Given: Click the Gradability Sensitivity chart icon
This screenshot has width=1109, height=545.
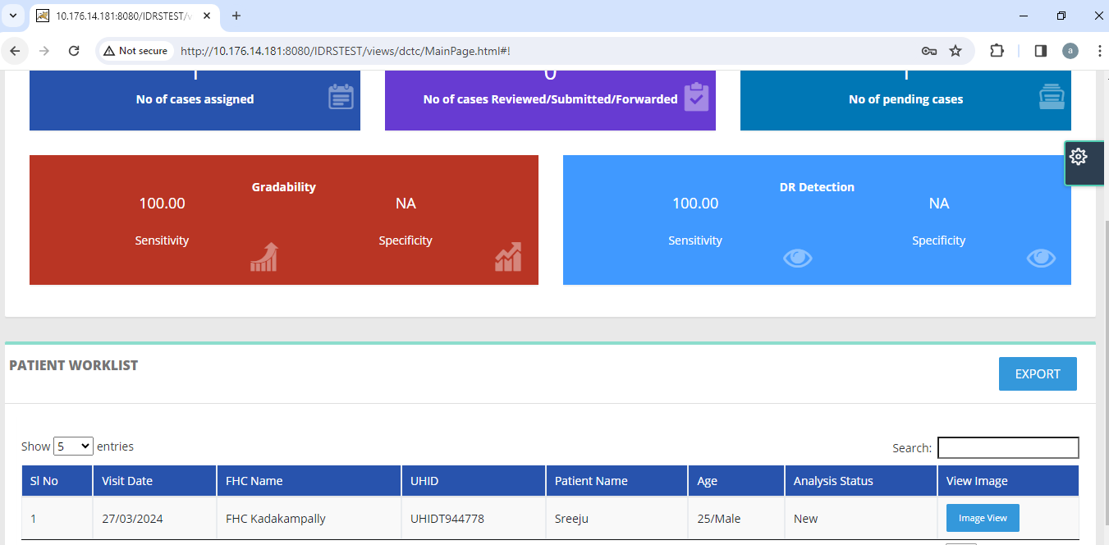Looking at the screenshot, I should click(x=264, y=257).
